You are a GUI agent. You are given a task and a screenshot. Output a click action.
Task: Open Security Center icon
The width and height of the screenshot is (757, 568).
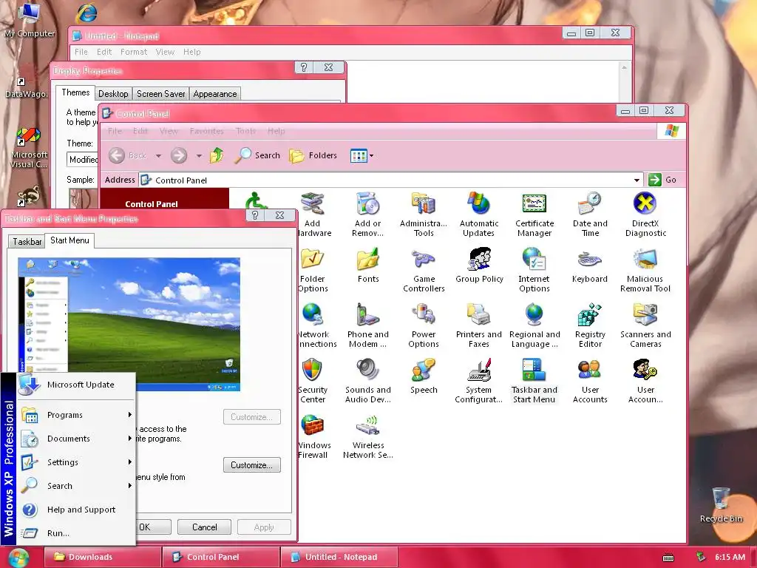click(313, 381)
